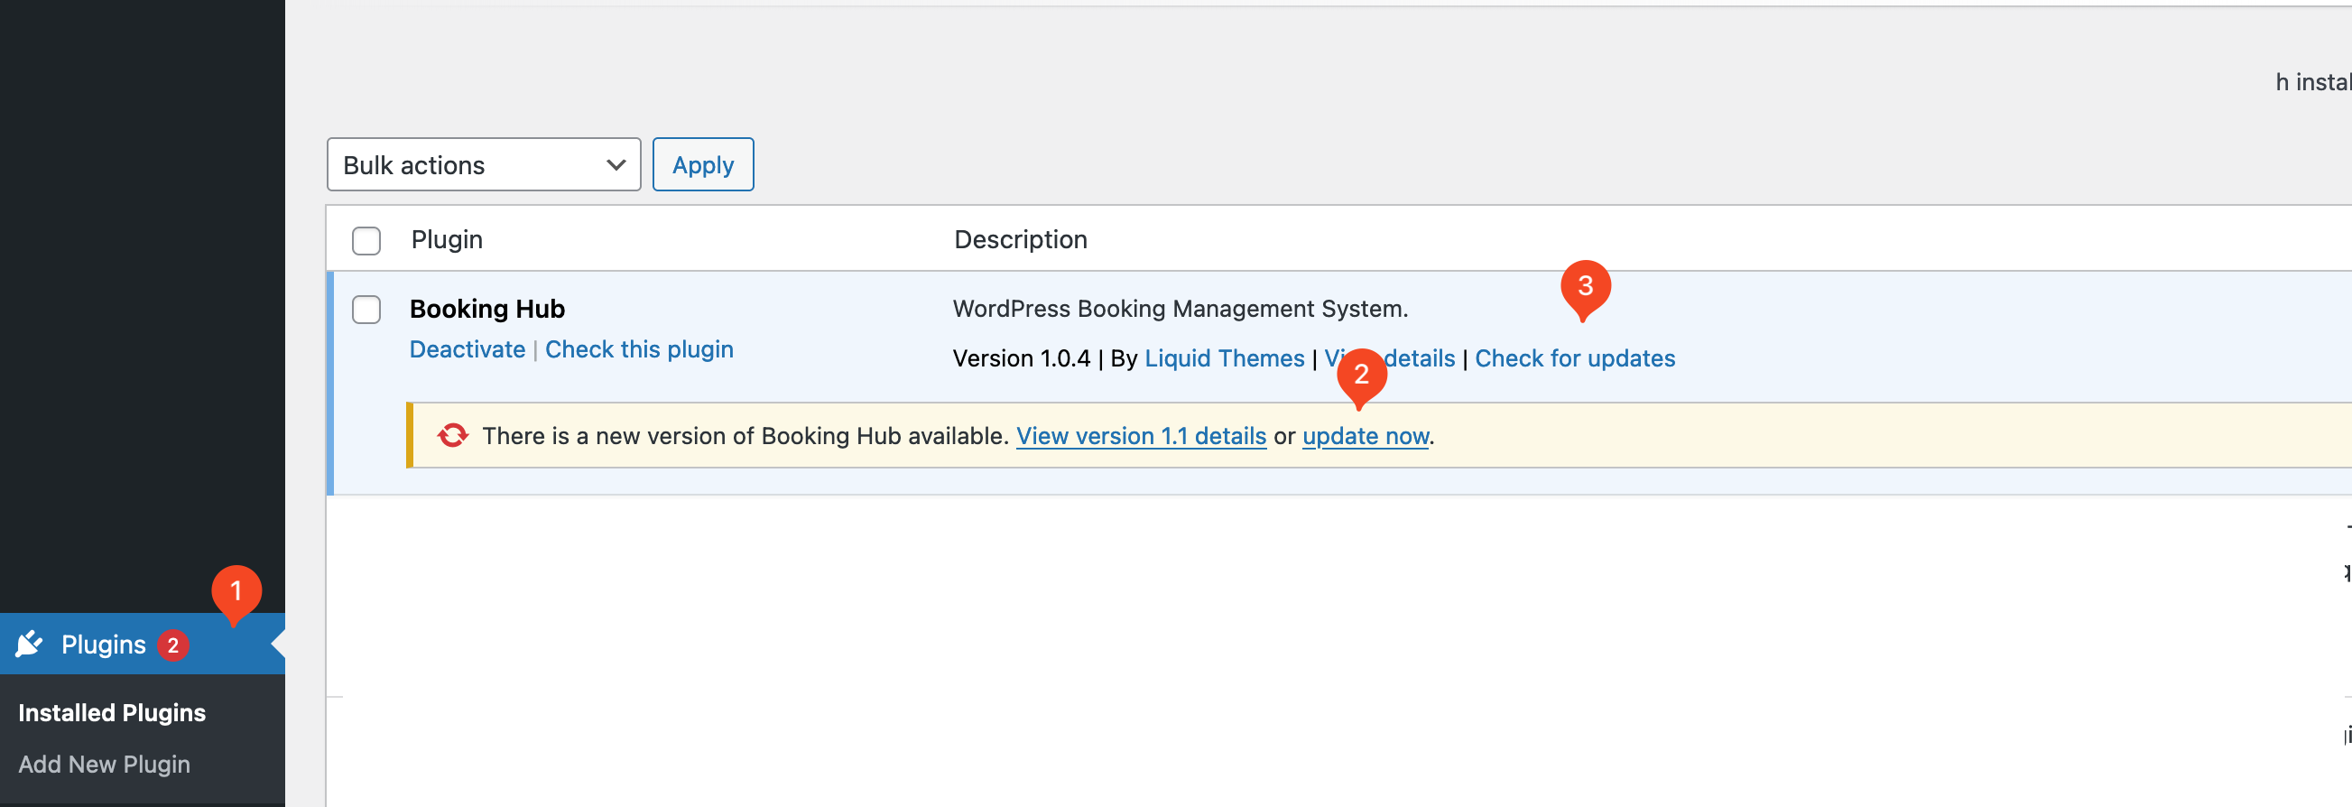The image size is (2352, 807).
Task: Open the Bulk actions dropdown
Action: 483,165
